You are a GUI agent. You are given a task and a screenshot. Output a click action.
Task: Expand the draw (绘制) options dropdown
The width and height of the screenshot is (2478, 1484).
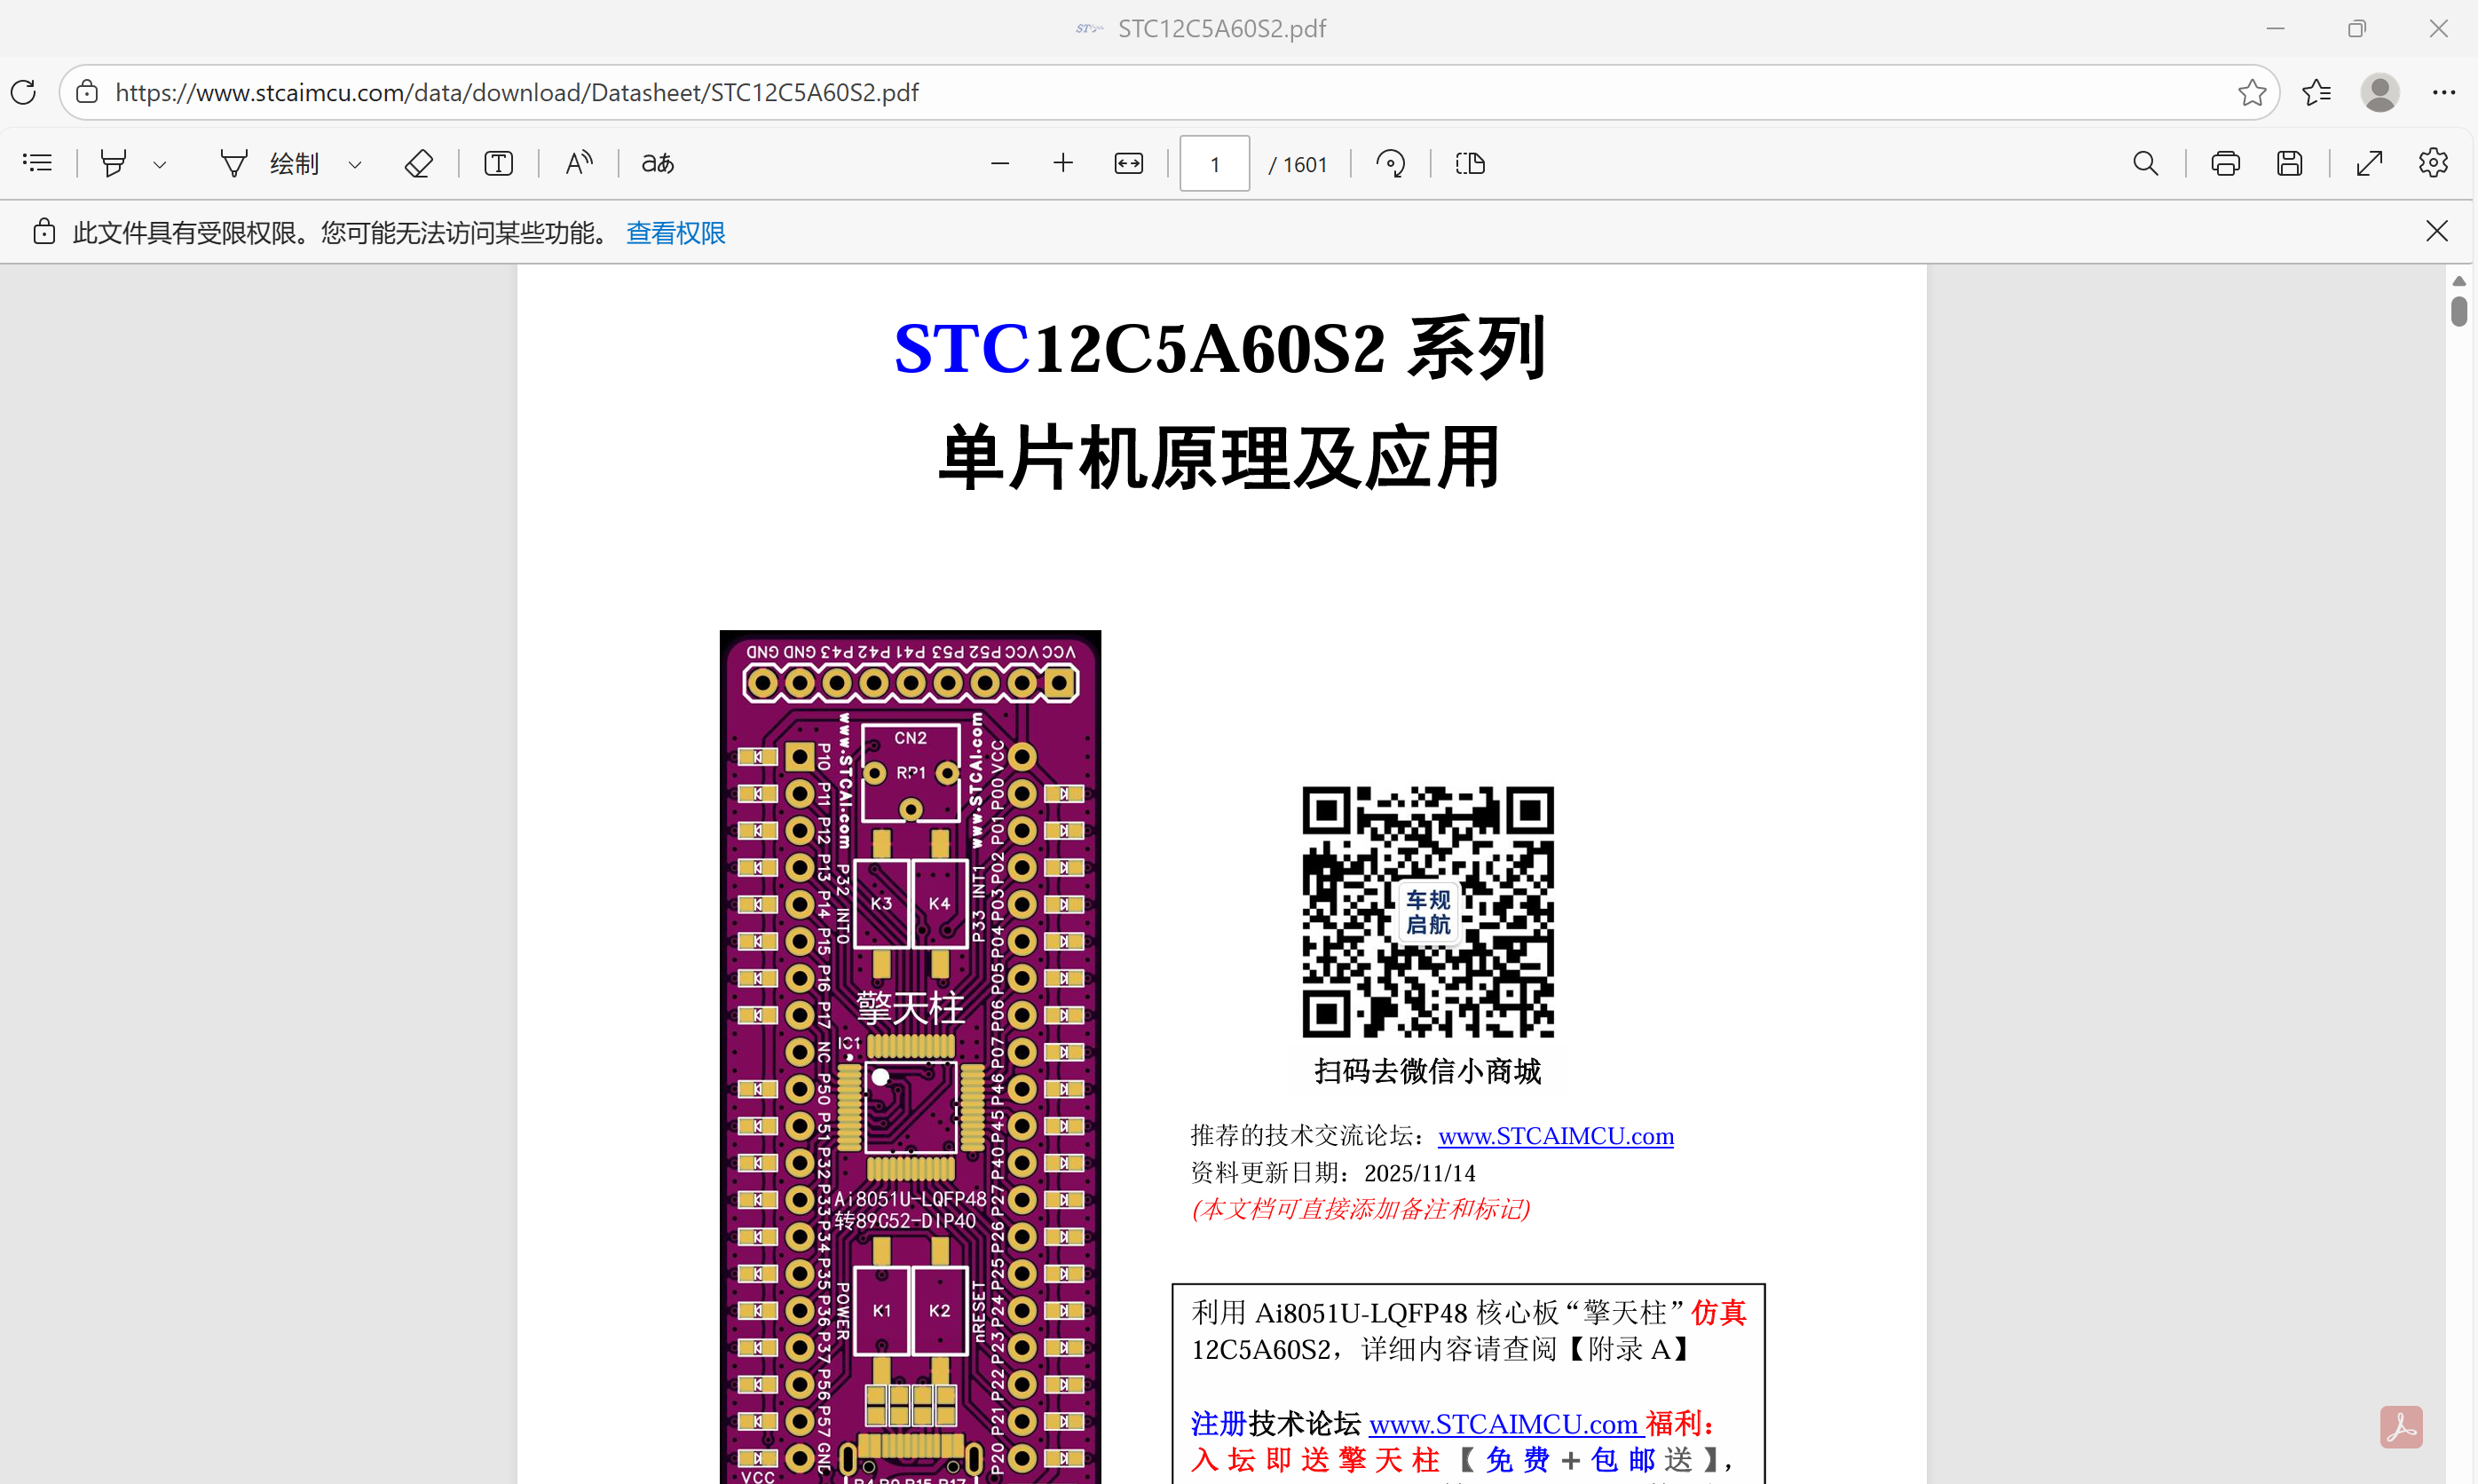click(355, 164)
